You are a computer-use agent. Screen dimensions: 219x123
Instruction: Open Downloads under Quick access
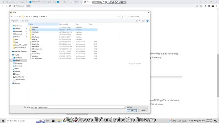[19, 31]
